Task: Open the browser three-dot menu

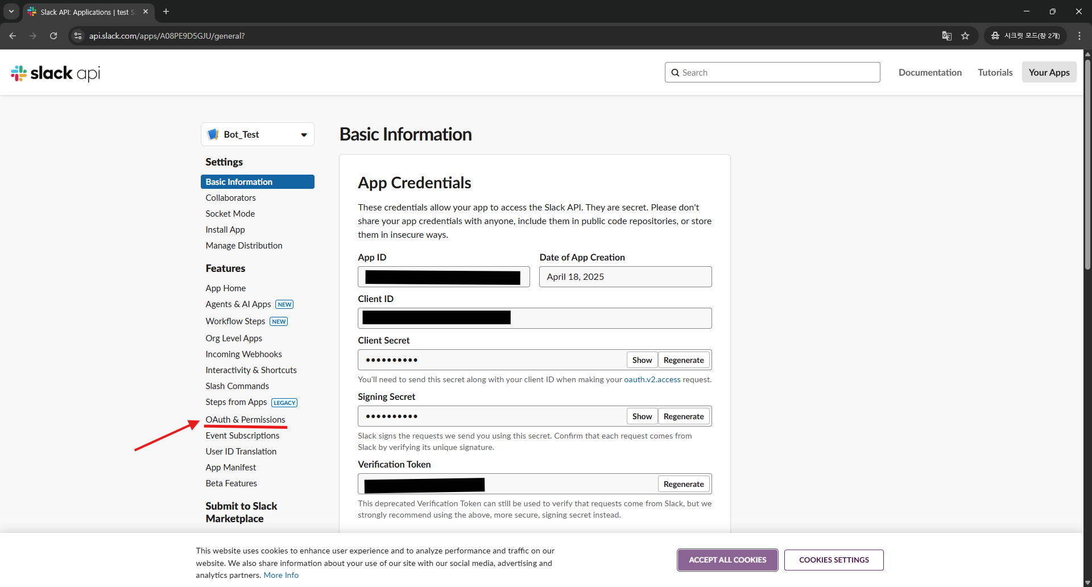Action: [x=1079, y=36]
